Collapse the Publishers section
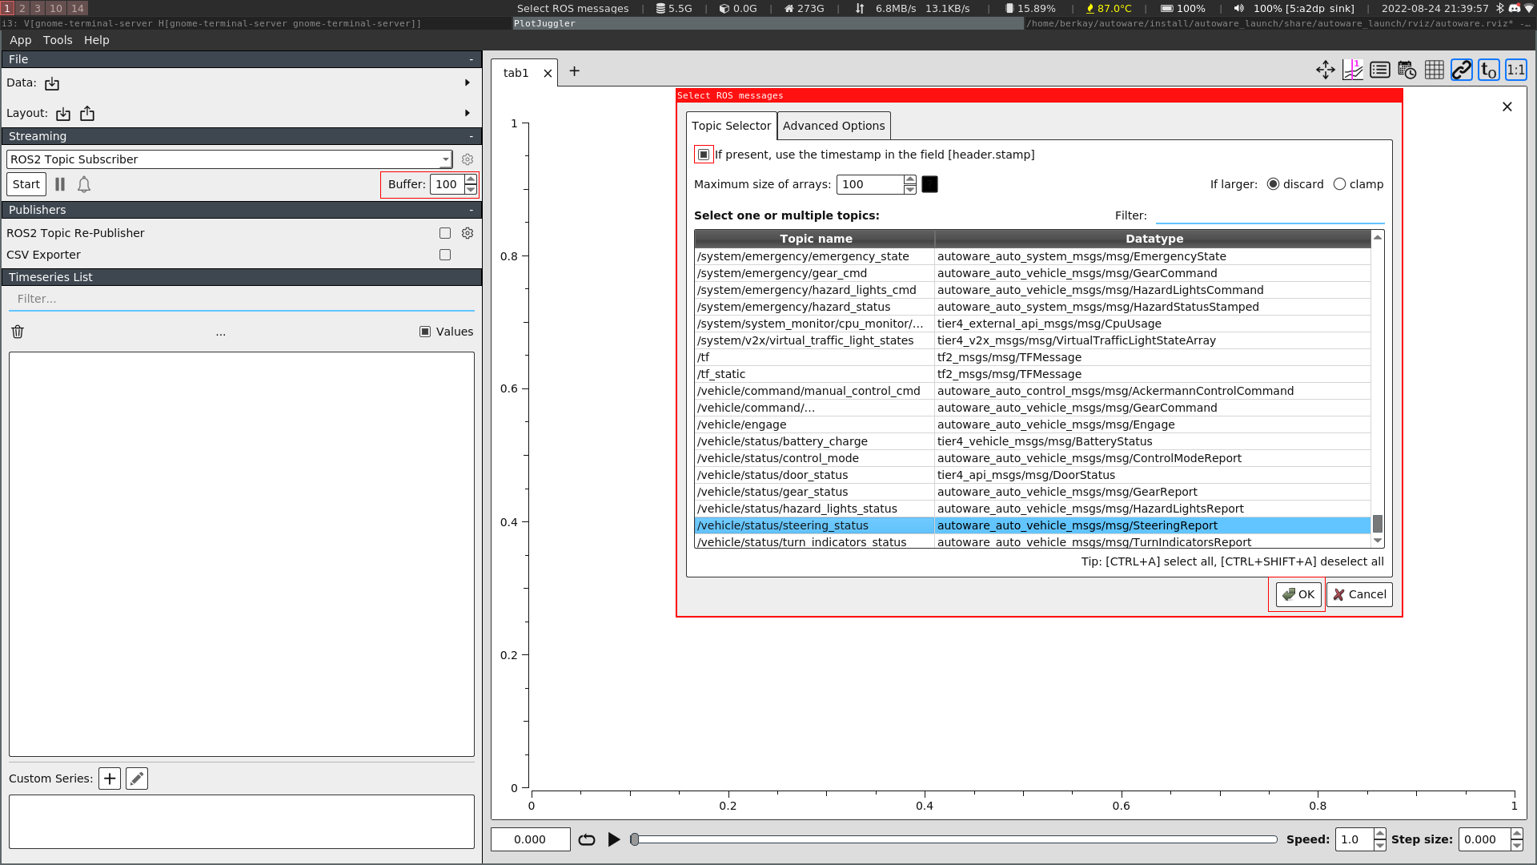Viewport: 1537px width, 865px height. tap(471, 209)
